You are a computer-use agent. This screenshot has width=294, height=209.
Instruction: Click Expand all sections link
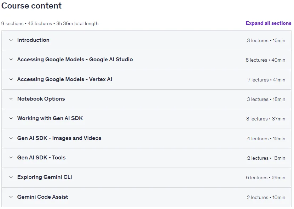click(269, 23)
